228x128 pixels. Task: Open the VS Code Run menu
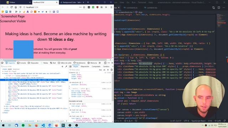[x=134, y=2]
